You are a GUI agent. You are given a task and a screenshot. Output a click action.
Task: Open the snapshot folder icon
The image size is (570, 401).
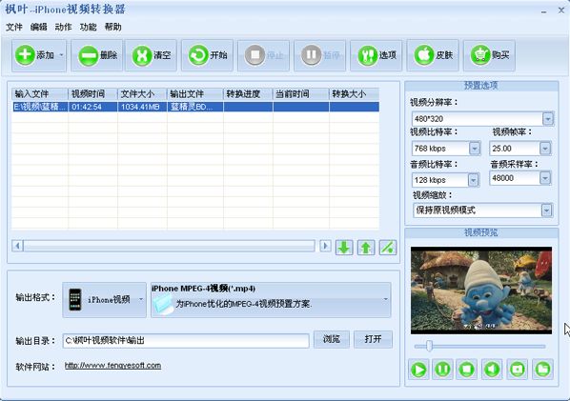tap(542, 370)
